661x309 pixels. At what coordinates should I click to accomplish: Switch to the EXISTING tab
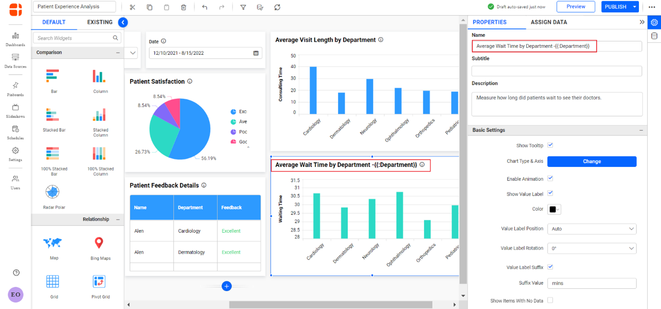[99, 22]
